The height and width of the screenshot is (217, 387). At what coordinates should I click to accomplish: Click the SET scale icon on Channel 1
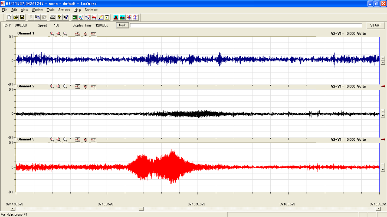coord(93,34)
